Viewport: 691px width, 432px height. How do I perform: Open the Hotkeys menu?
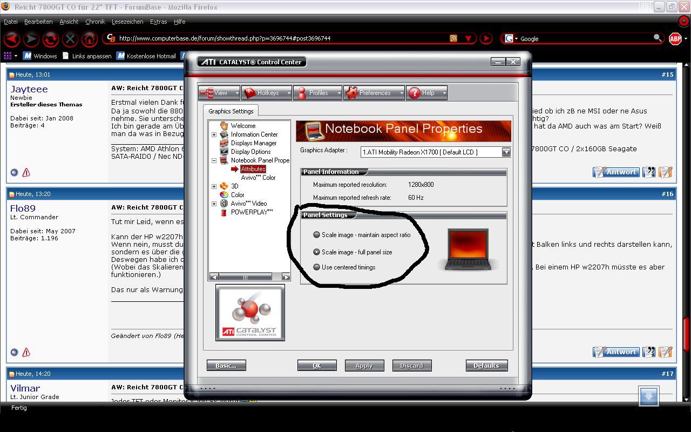(267, 93)
